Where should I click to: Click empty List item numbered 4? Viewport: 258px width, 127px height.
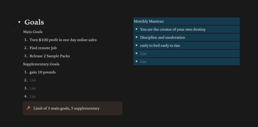(33, 96)
